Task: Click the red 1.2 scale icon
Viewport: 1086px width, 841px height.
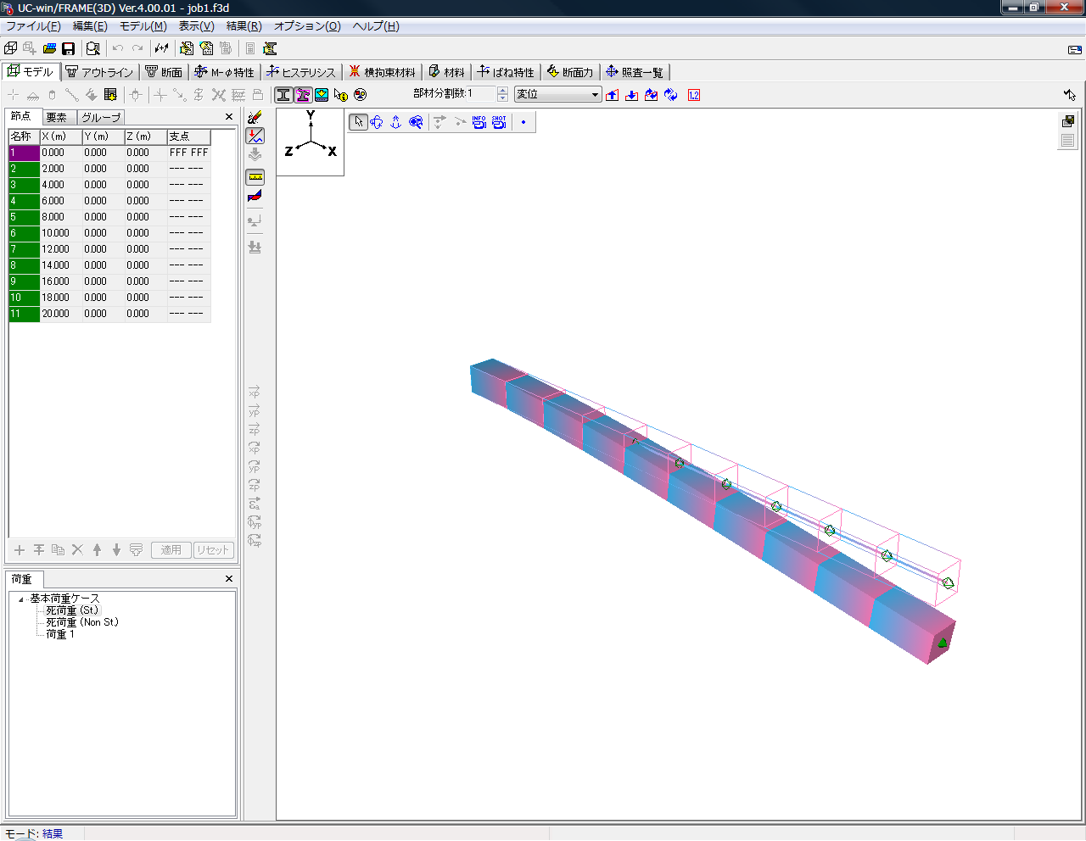Action: [694, 95]
